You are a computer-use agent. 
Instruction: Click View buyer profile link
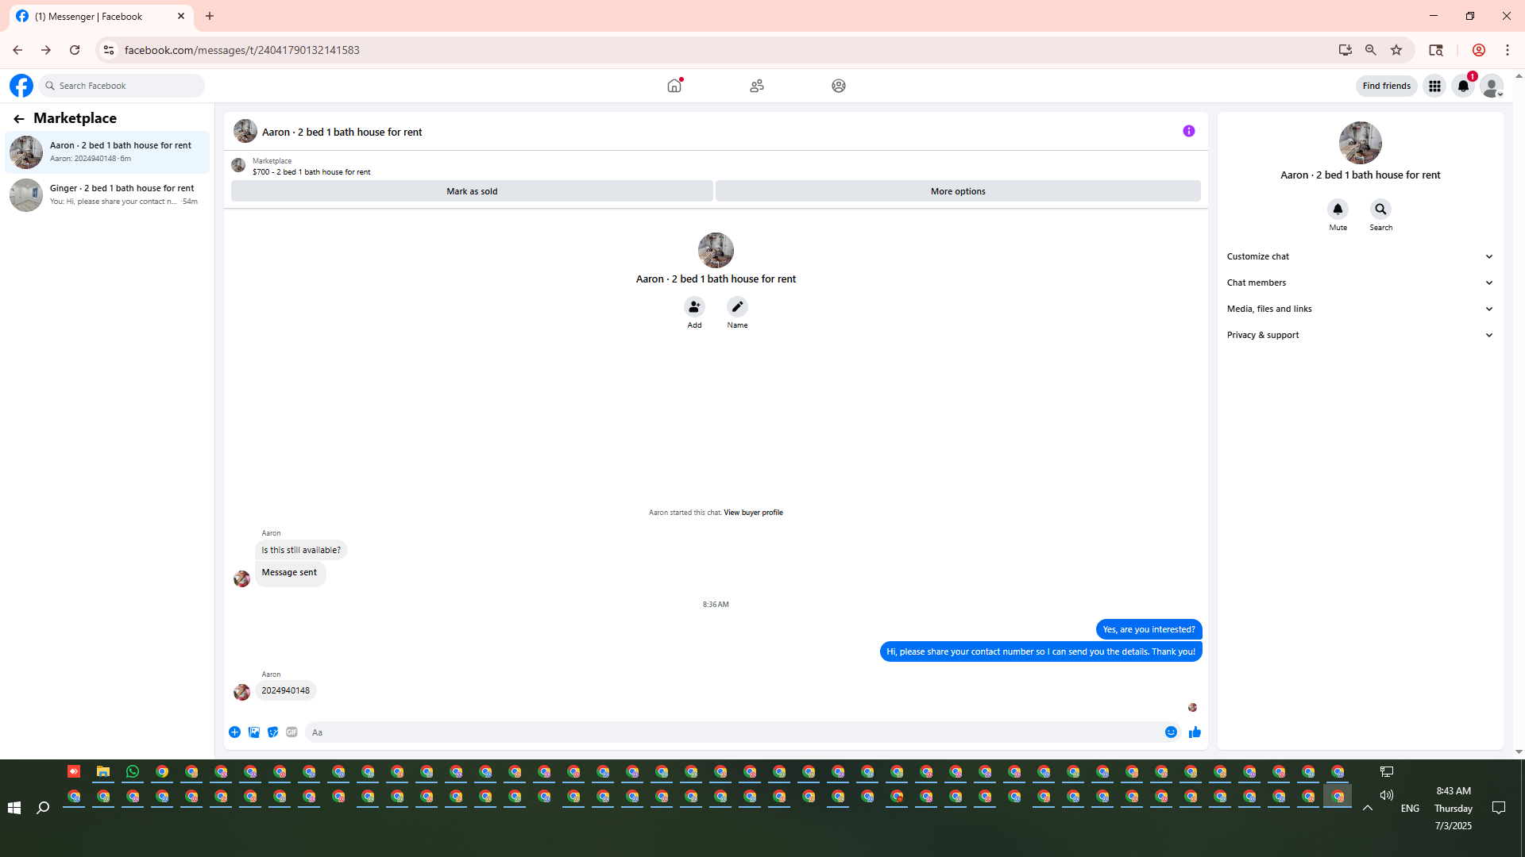[x=753, y=513]
